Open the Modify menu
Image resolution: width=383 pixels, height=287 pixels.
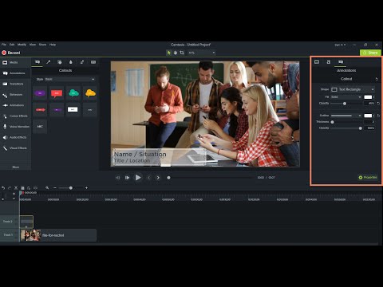coord(22,45)
